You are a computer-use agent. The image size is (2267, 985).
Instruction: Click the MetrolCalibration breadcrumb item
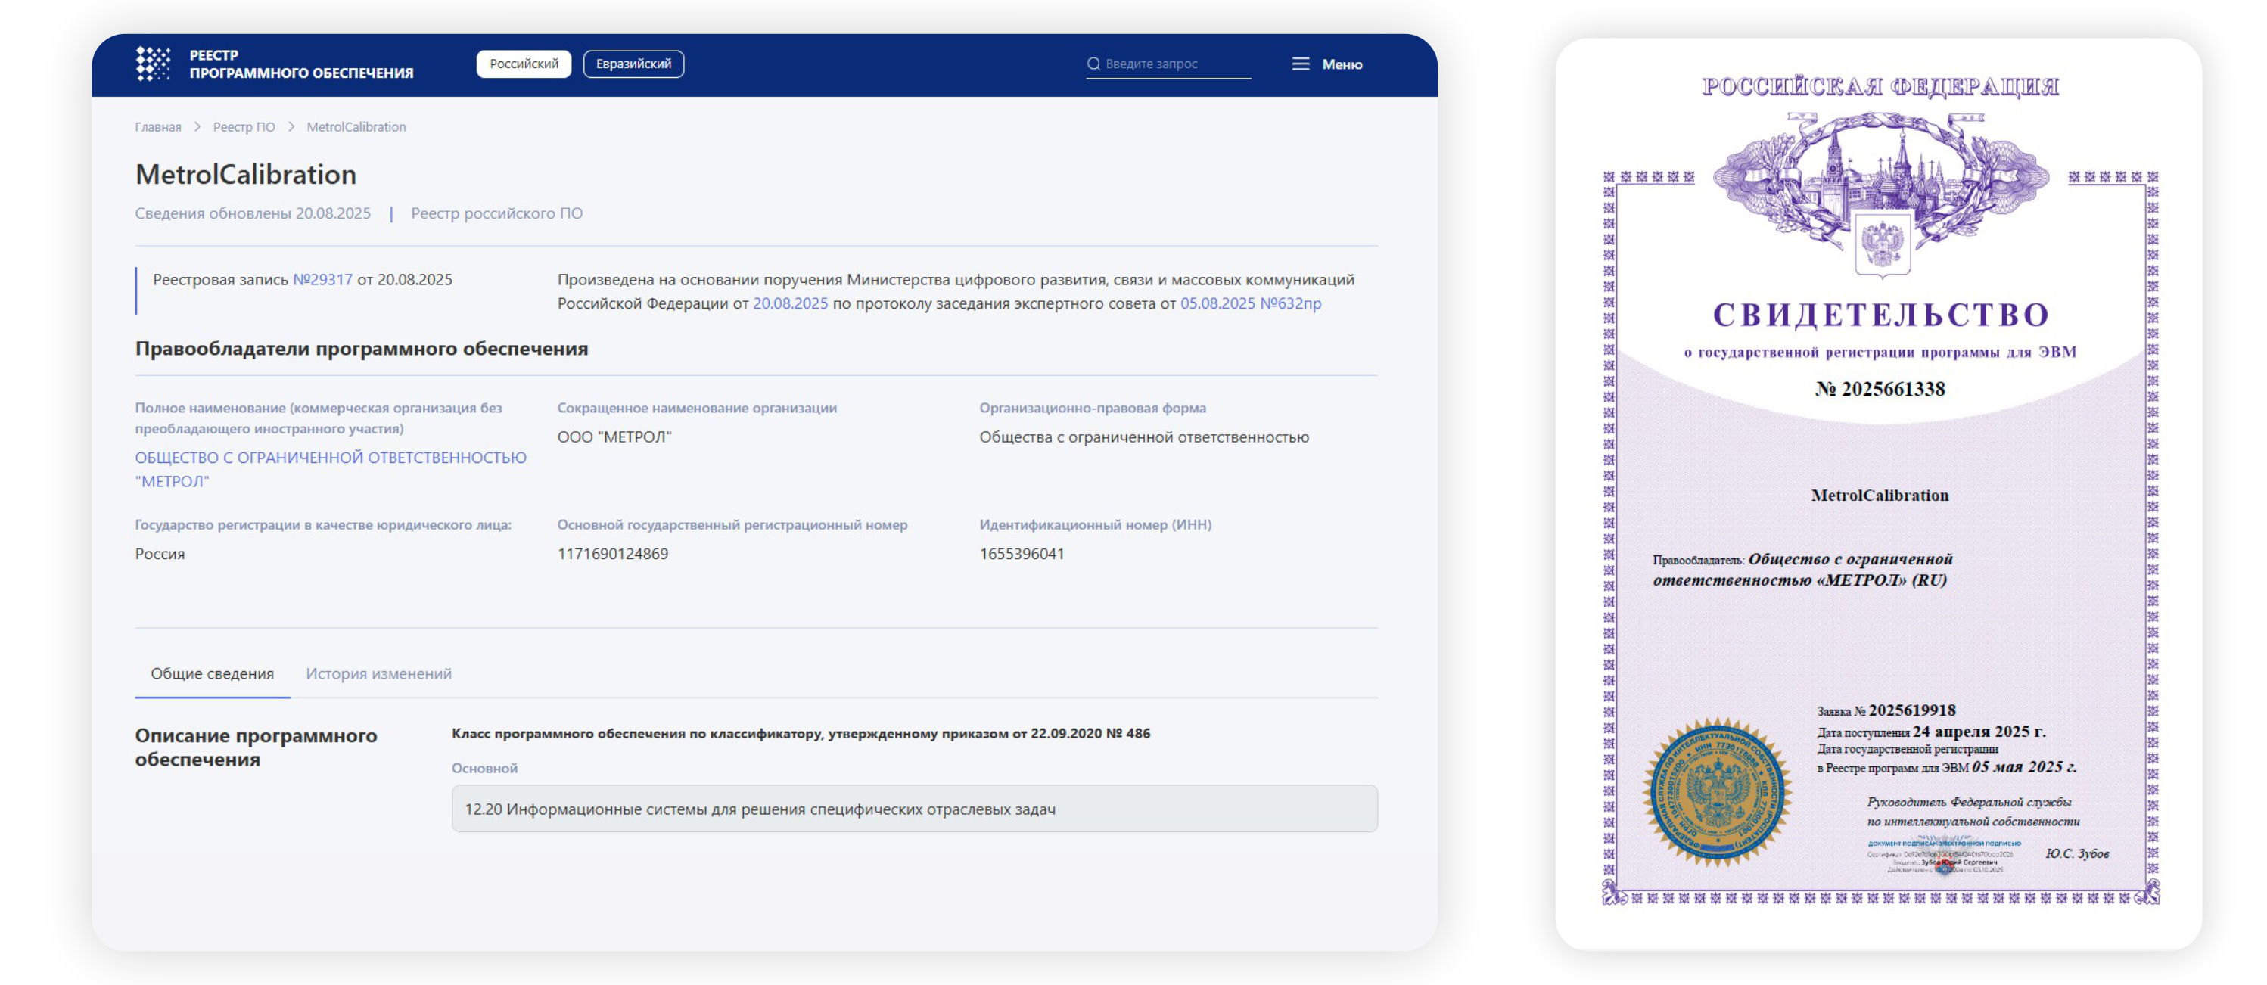[356, 127]
